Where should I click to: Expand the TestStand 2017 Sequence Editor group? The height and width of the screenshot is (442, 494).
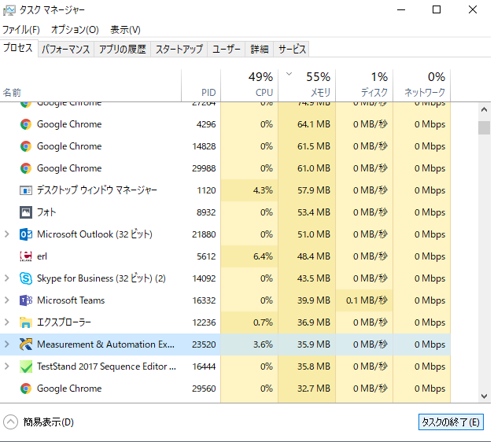coord(7,366)
